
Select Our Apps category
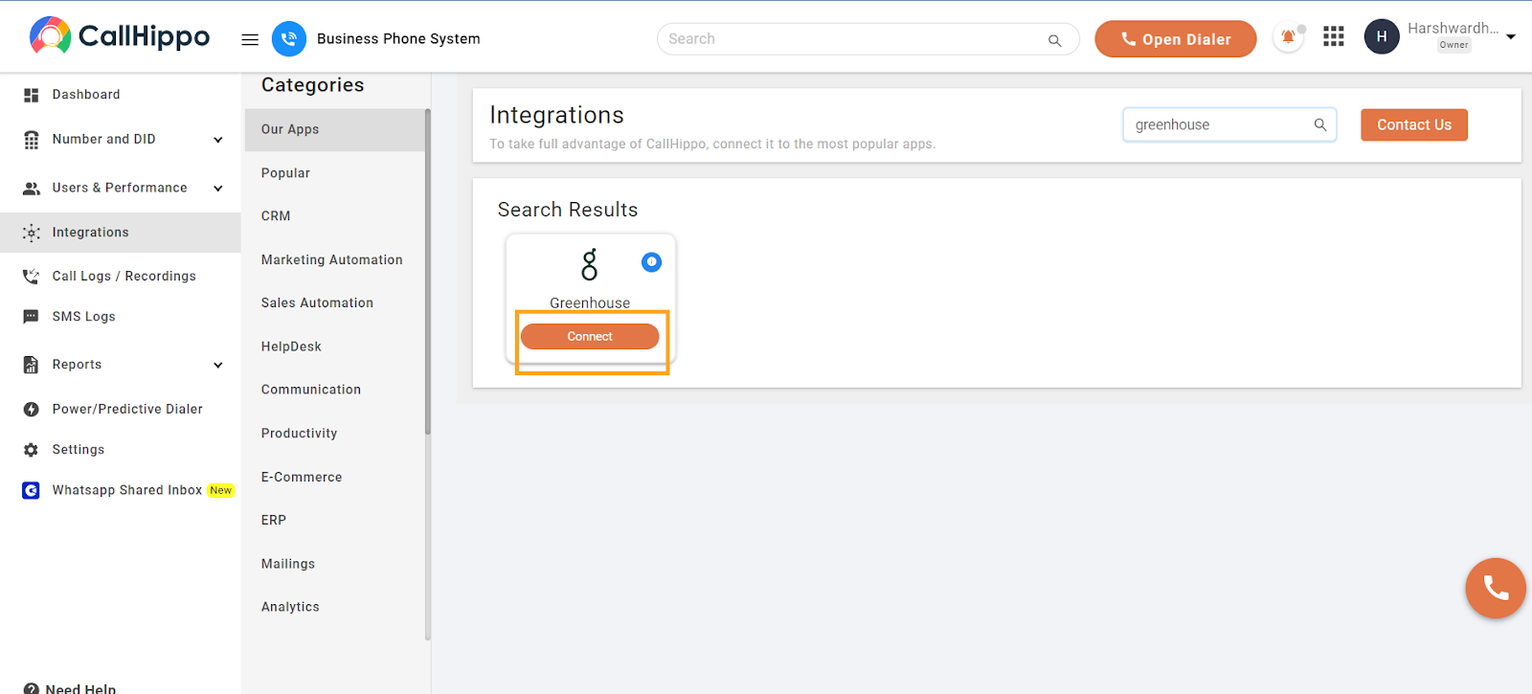click(335, 129)
